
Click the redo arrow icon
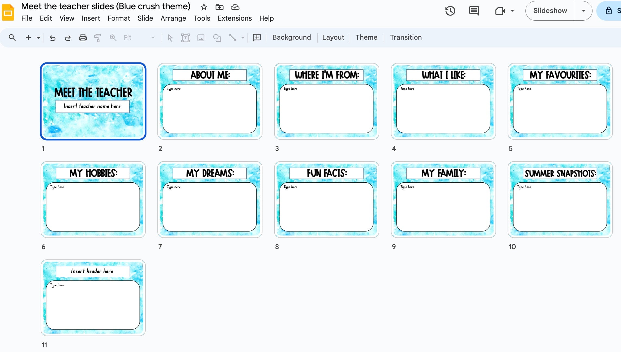pos(68,38)
